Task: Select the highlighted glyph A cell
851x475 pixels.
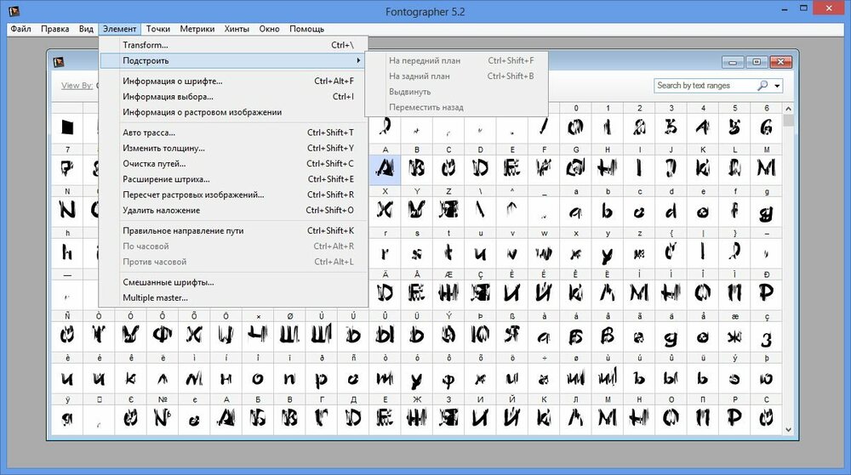Action: click(385, 170)
